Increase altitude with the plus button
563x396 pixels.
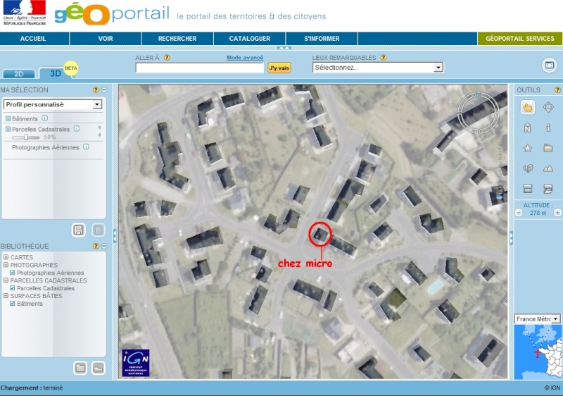(x=557, y=213)
